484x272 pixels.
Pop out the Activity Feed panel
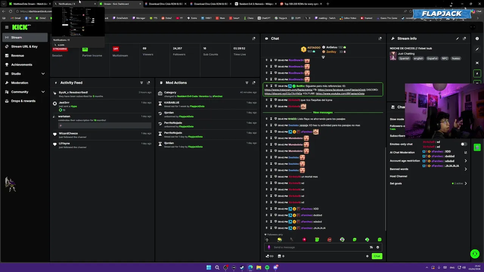click(148, 83)
